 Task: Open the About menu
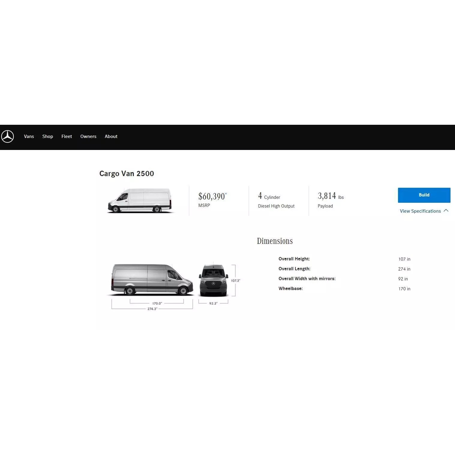(x=111, y=136)
